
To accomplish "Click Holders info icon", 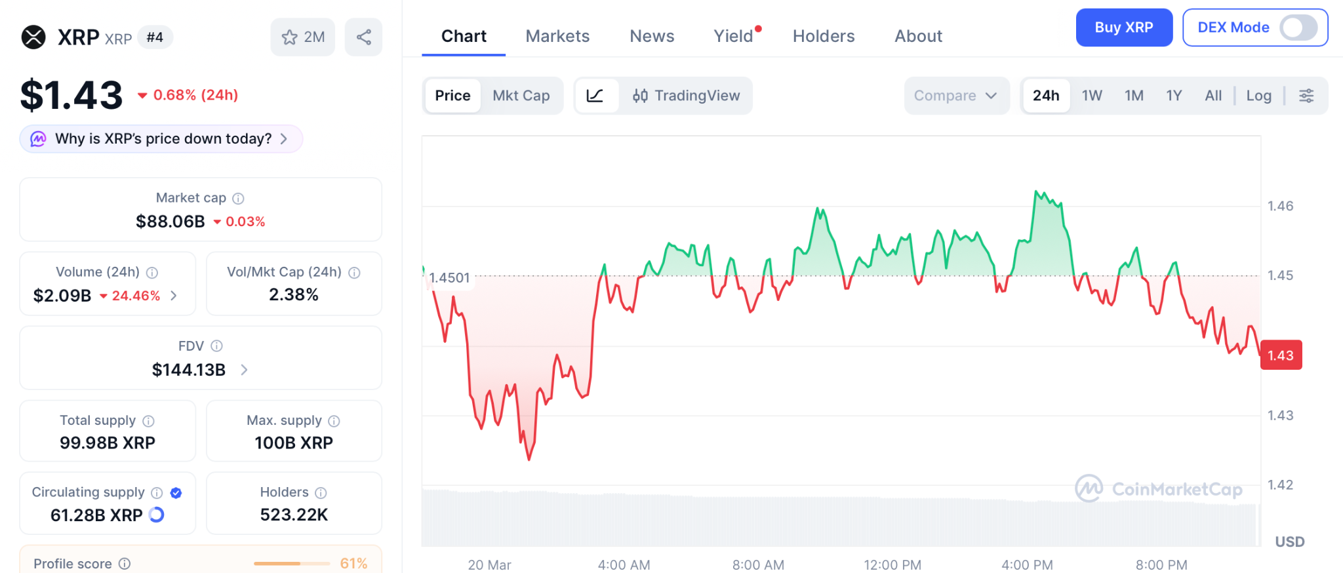I will pyautogui.click(x=321, y=492).
